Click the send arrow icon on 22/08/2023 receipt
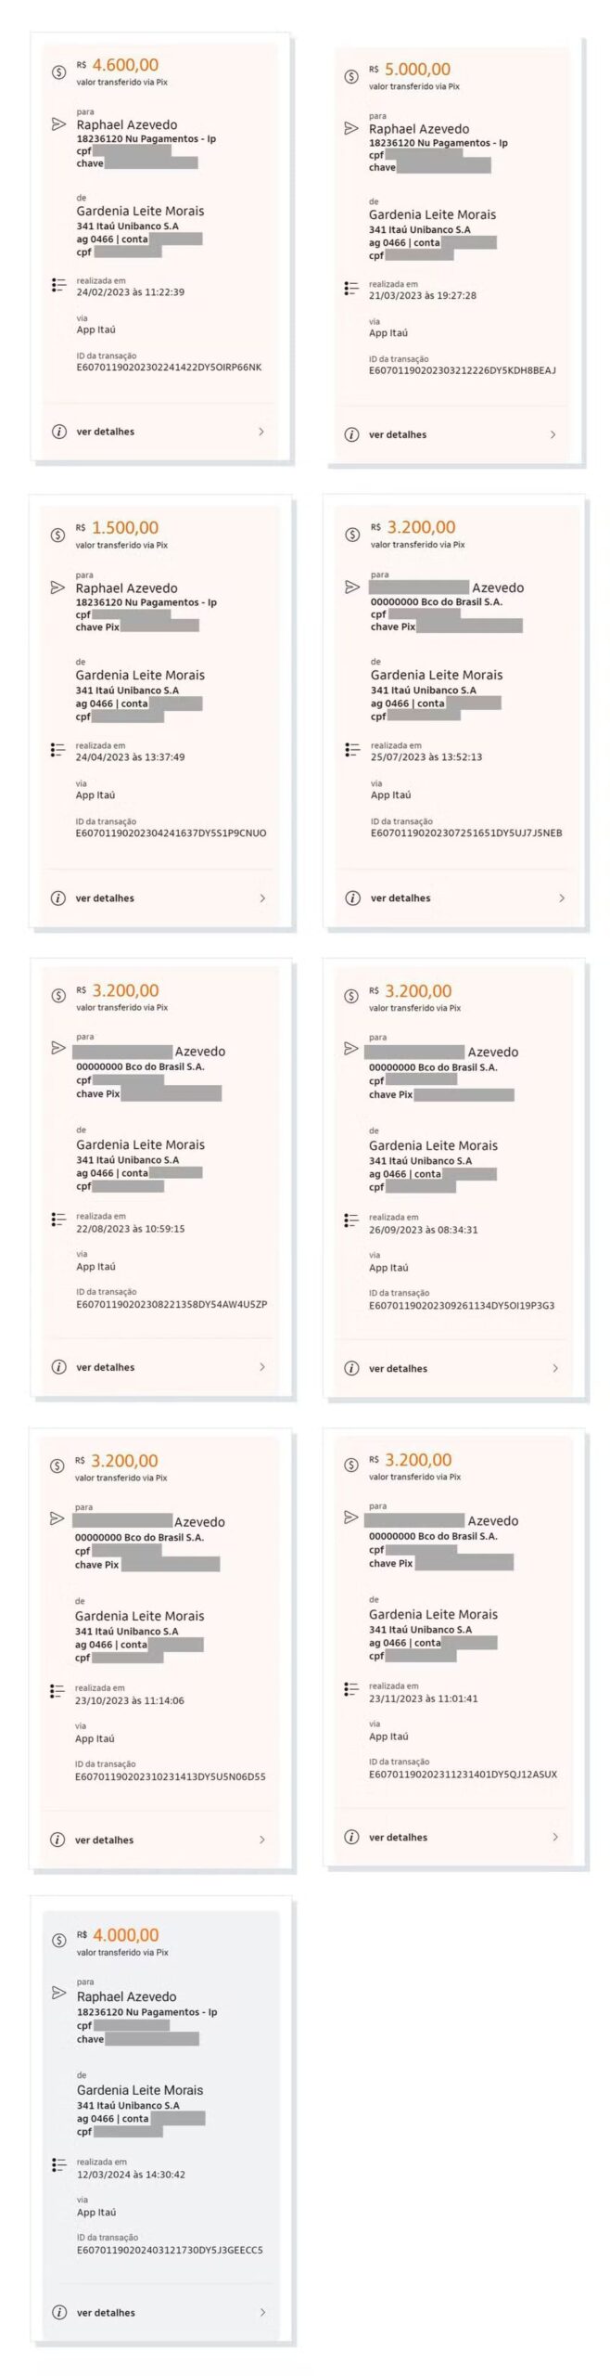Screen dimensions: 610x2376 pyautogui.click(x=57, y=1048)
